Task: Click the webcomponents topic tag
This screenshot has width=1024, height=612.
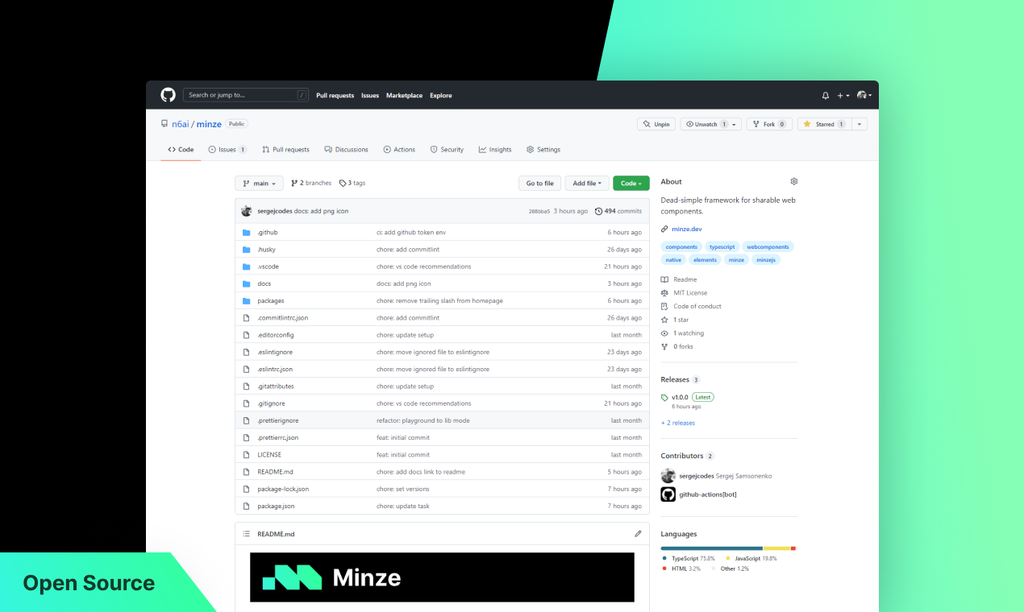Action: point(768,247)
